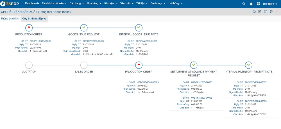
Task: Open document link 002-PXA-2303-00005
Action: 146,41
